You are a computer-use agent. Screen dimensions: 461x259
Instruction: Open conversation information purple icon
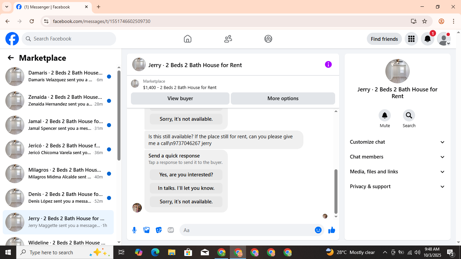coord(328,64)
